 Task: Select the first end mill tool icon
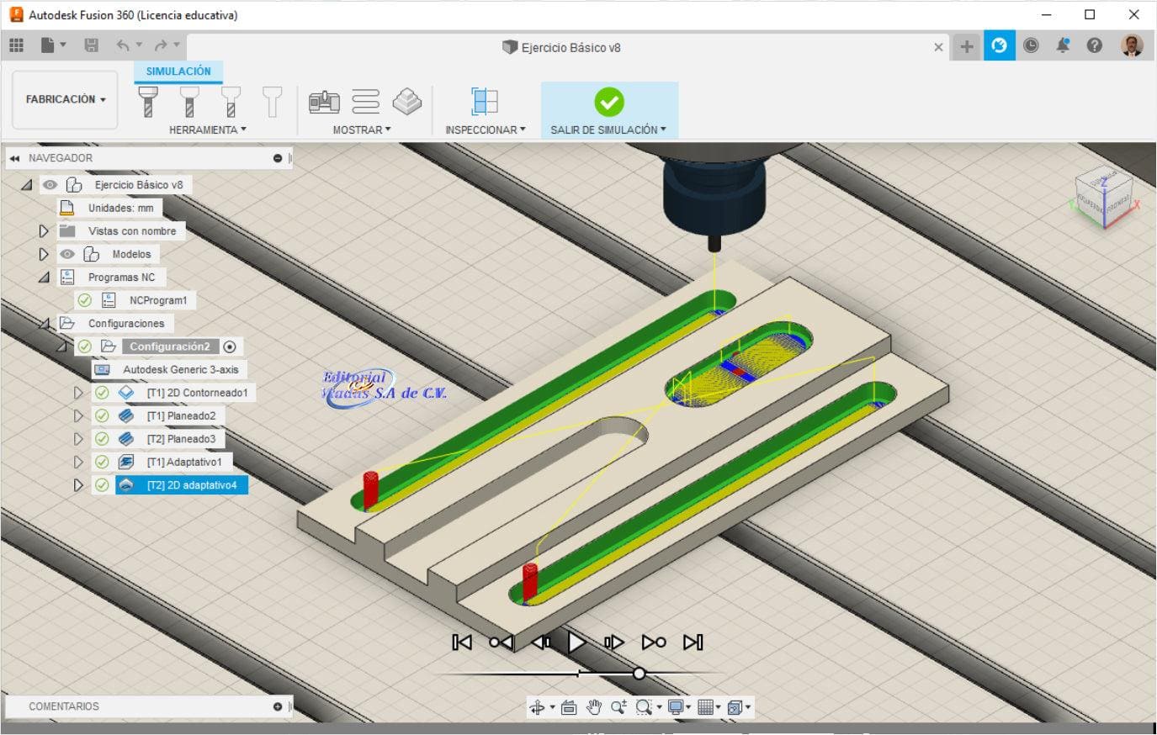(x=148, y=102)
